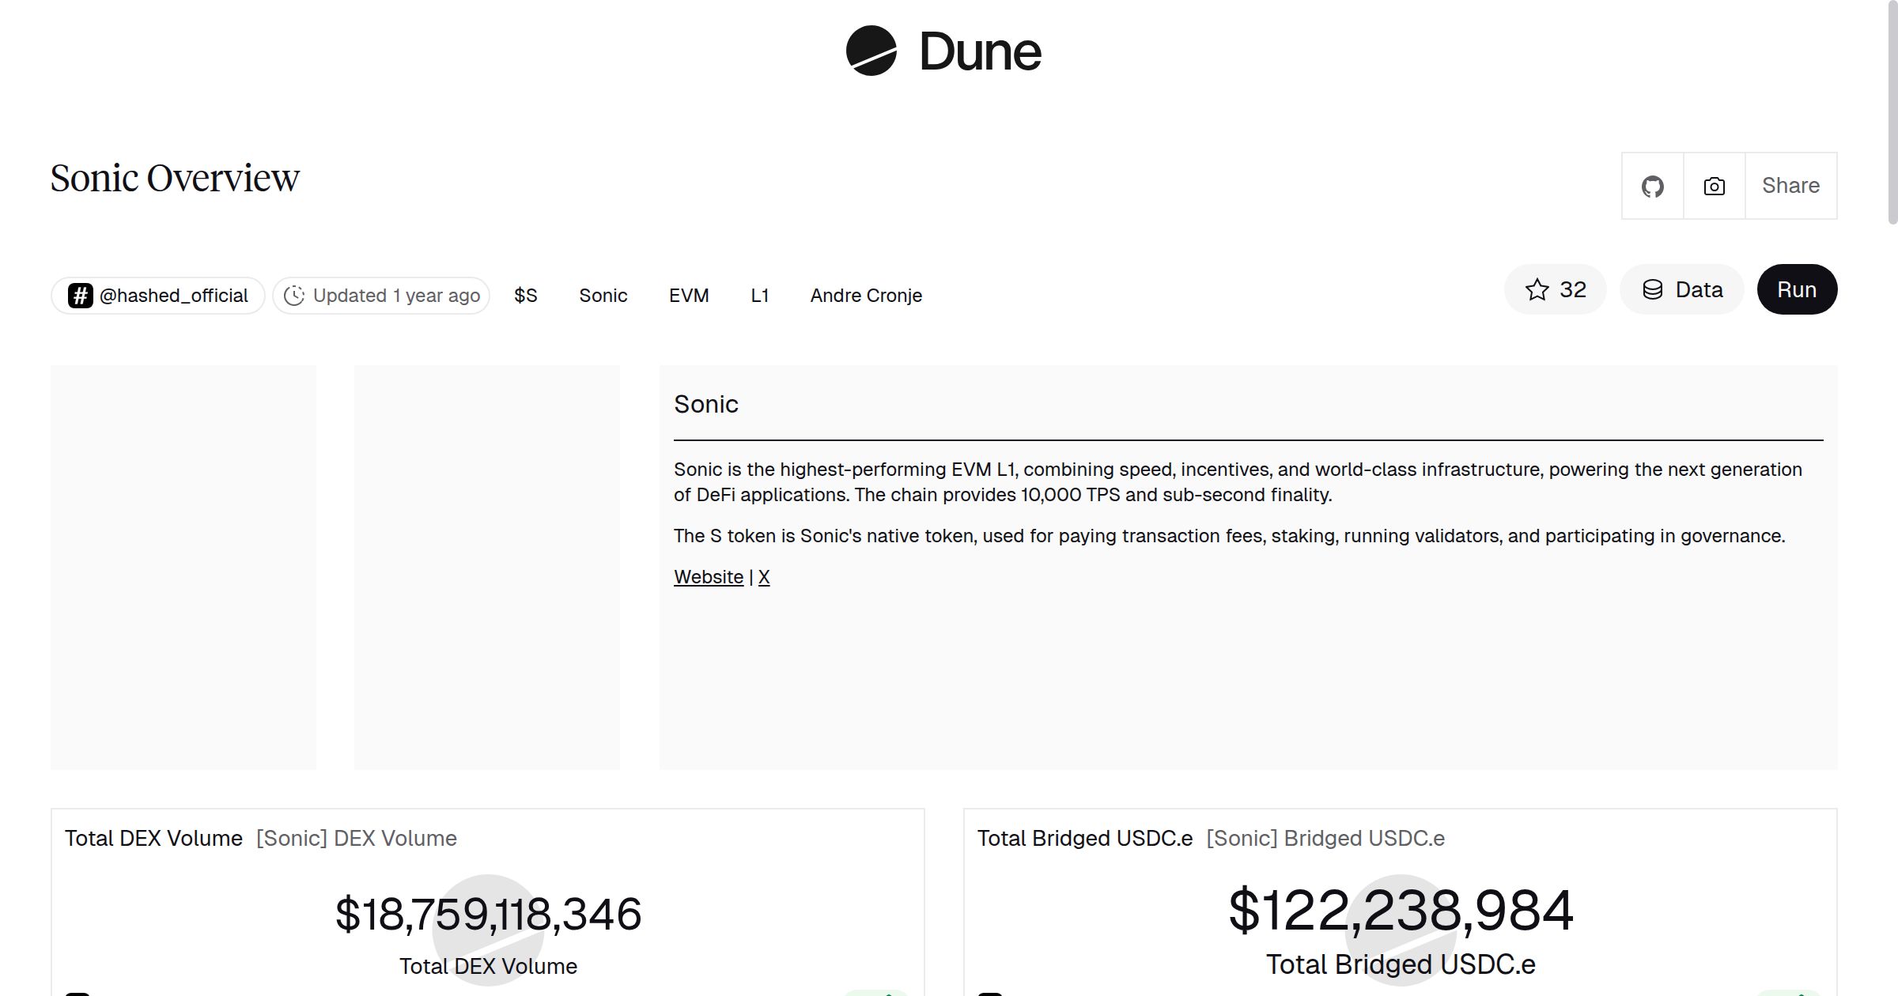
Task: Open the $S tag
Action: click(525, 295)
